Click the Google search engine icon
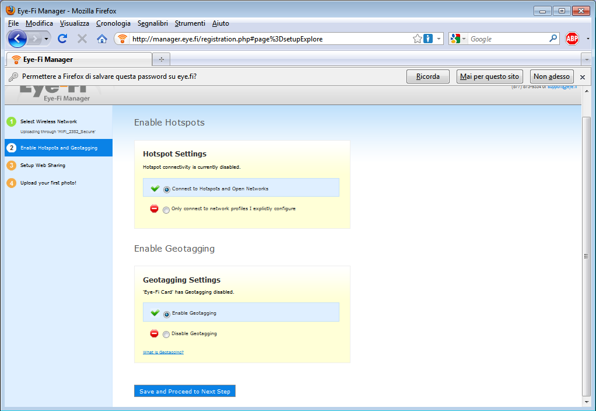 (x=455, y=39)
